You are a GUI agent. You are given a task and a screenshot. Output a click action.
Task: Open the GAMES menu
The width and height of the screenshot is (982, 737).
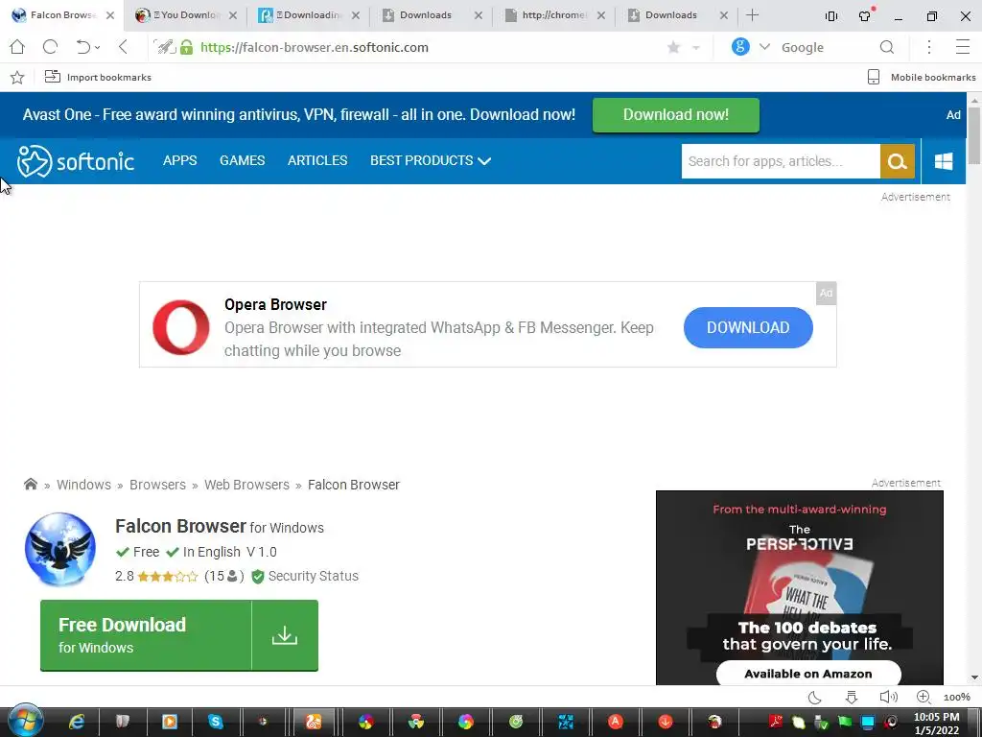[x=243, y=160]
